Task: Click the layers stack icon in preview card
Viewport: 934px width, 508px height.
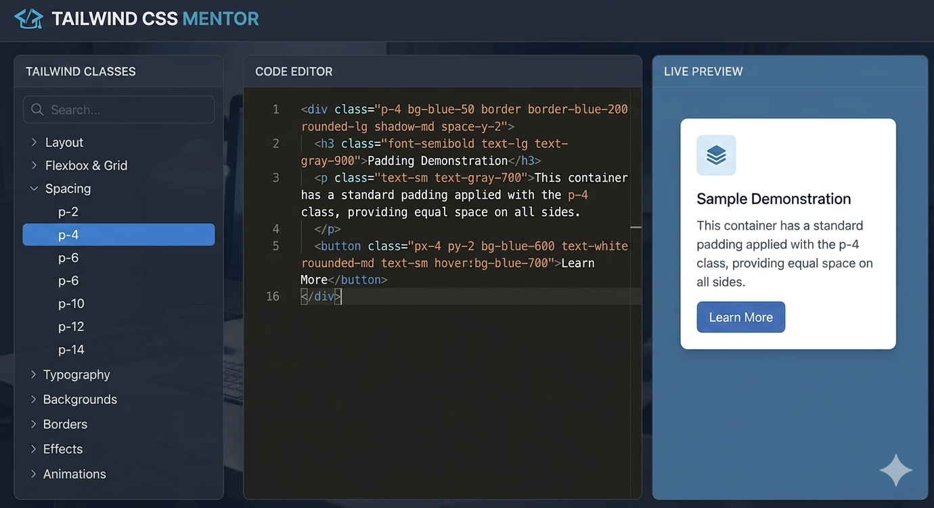Action: click(716, 155)
